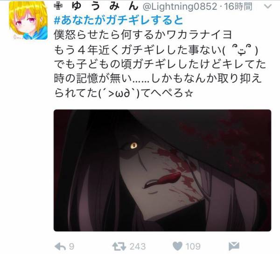Click the like count 109
The width and height of the screenshot is (280, 254).
[x=193, y=247]
